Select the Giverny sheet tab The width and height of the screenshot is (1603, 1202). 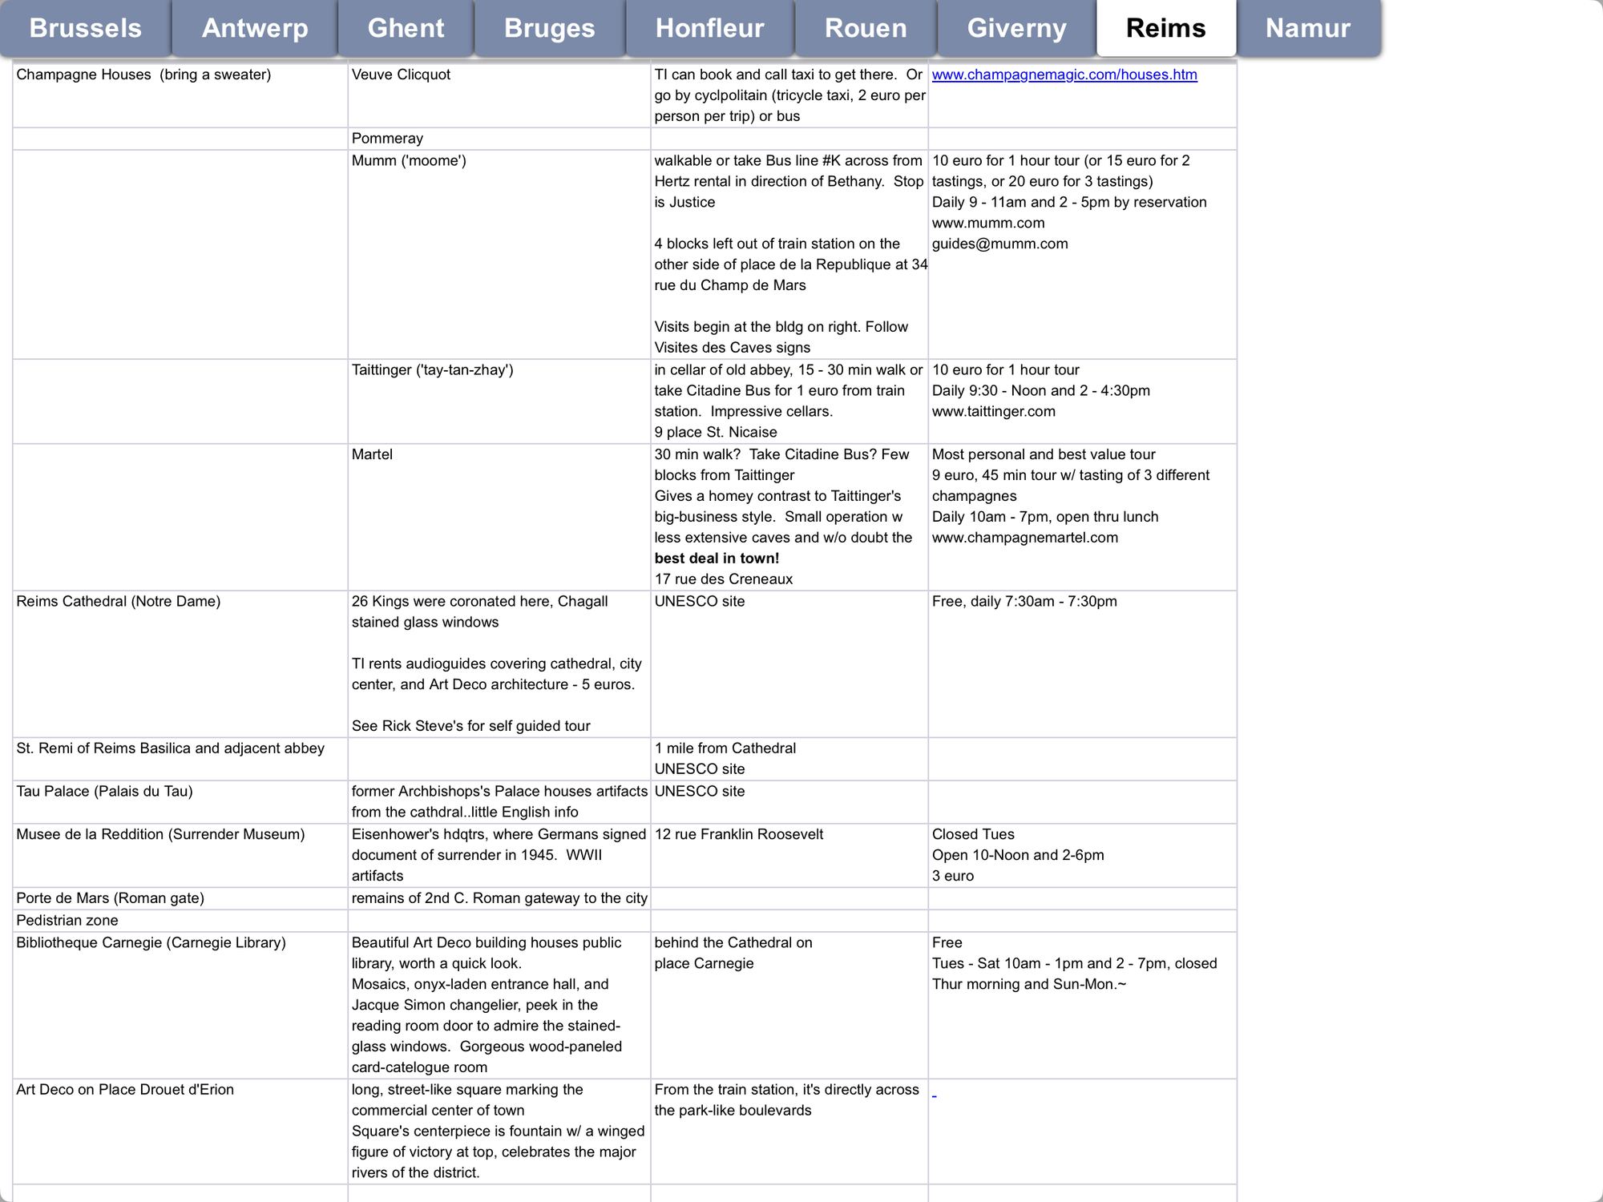coord(1016,28)
